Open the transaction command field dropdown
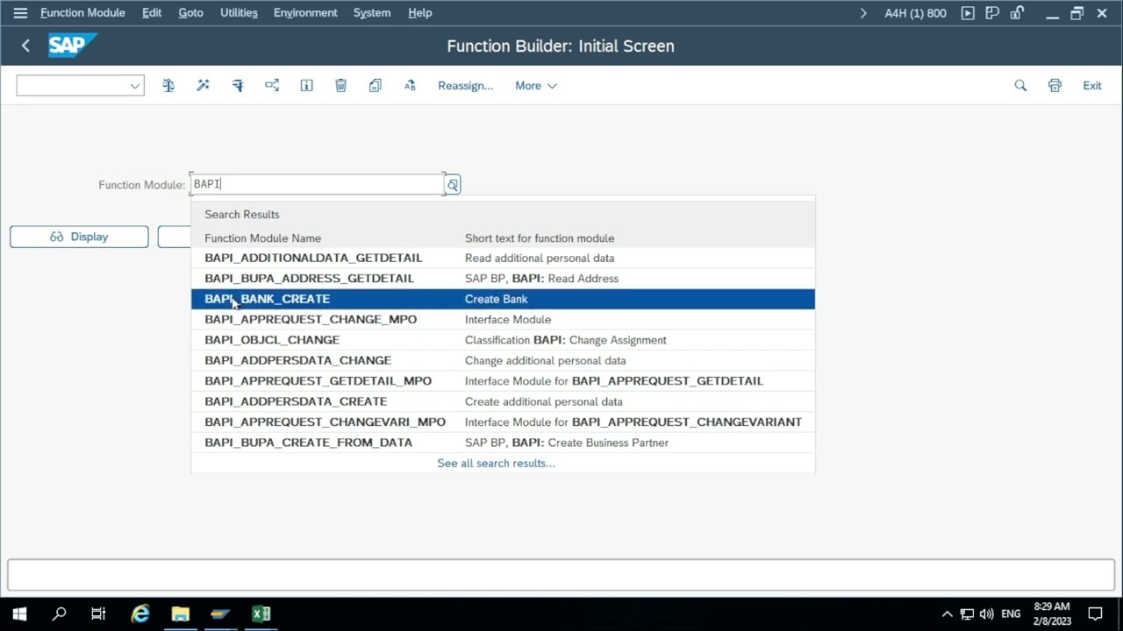Image resolution: width=1123 pixels, height=631 pixels. 134,86
